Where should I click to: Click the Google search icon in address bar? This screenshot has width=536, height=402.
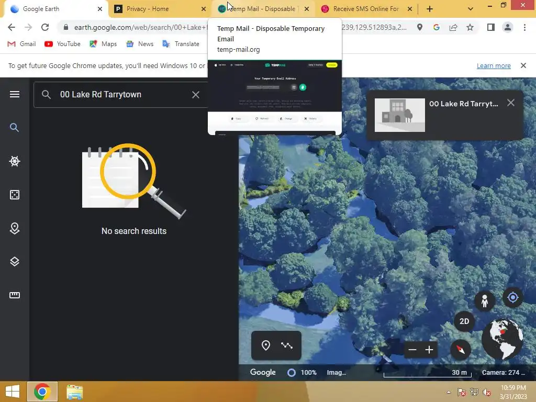[x=436, y=27]
